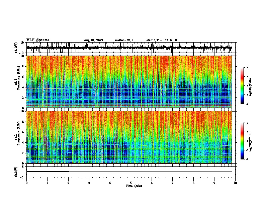Click the "6" tick on the time axis
Viewport: 265px width, 205px height.
point(152,183)
